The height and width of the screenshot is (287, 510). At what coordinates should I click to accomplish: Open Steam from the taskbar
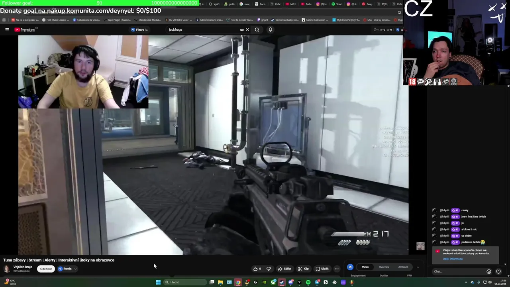pos(282,282)
